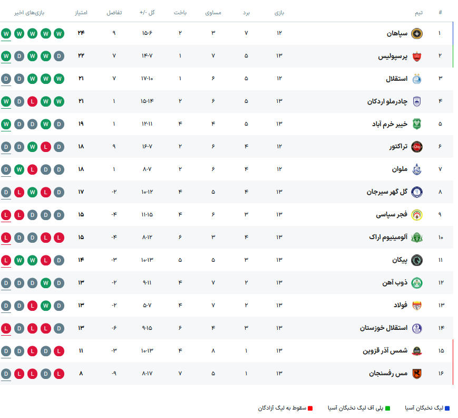
Task: Click the Sepahan team logo
Action: point(416,33)
